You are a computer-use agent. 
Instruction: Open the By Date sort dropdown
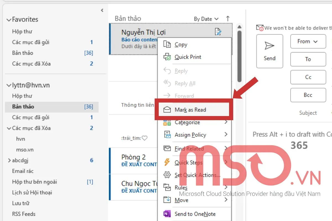(206, 19)
